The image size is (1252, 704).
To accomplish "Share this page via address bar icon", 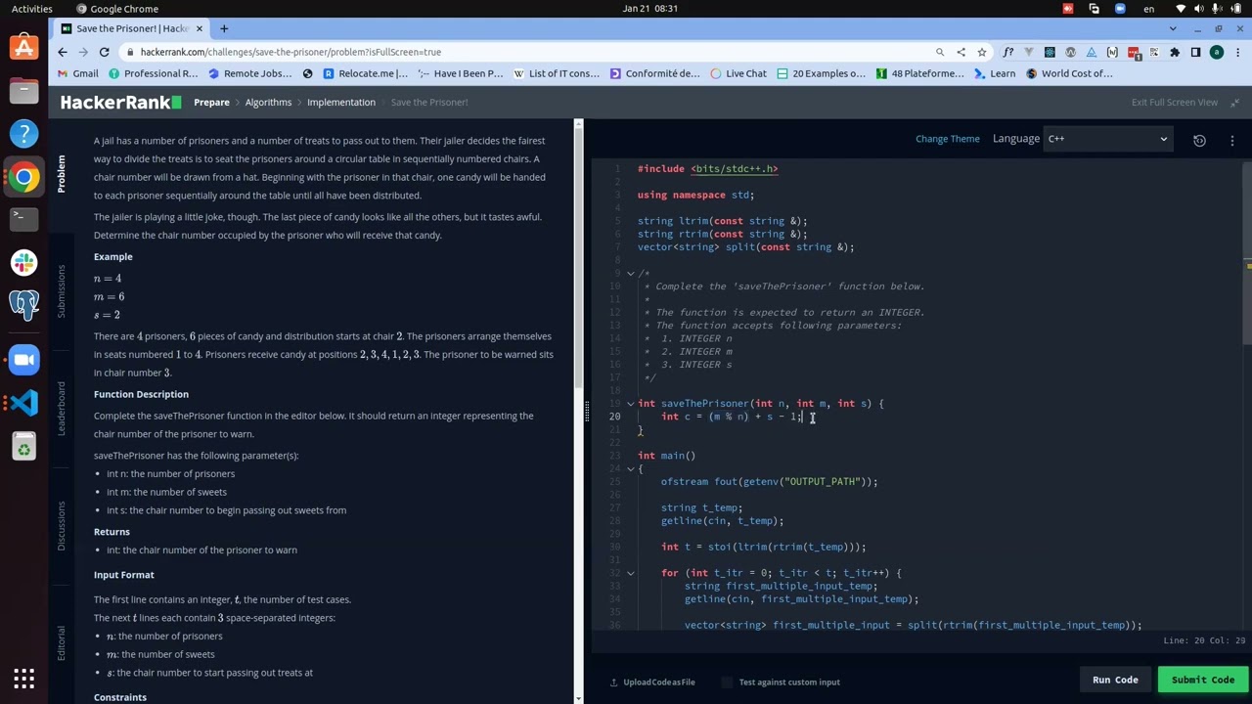I will point(961,52).
